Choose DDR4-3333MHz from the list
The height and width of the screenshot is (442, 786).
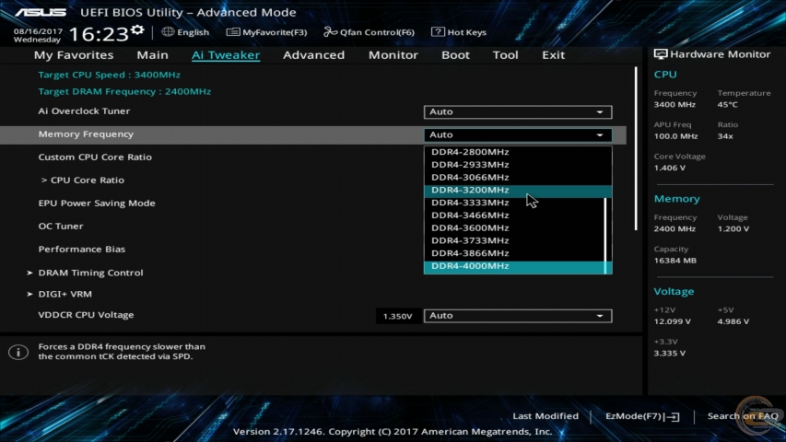coord(515,203)
